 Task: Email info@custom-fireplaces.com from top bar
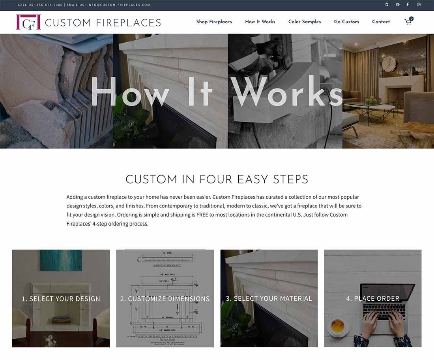(x=118, y=5)
